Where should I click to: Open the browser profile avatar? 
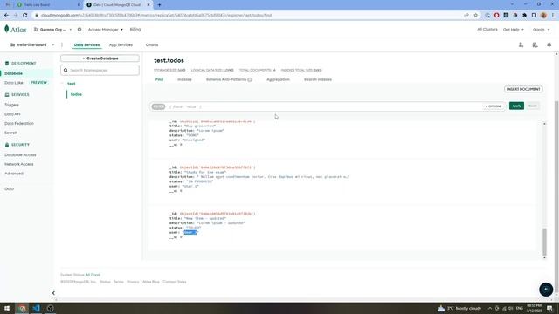(x=543, y=16)
